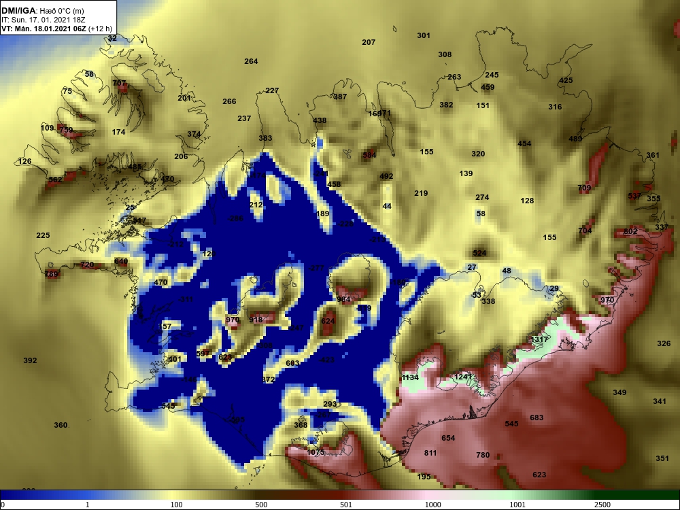
Task: Click the map value '562'
Action: pos(56,180)
